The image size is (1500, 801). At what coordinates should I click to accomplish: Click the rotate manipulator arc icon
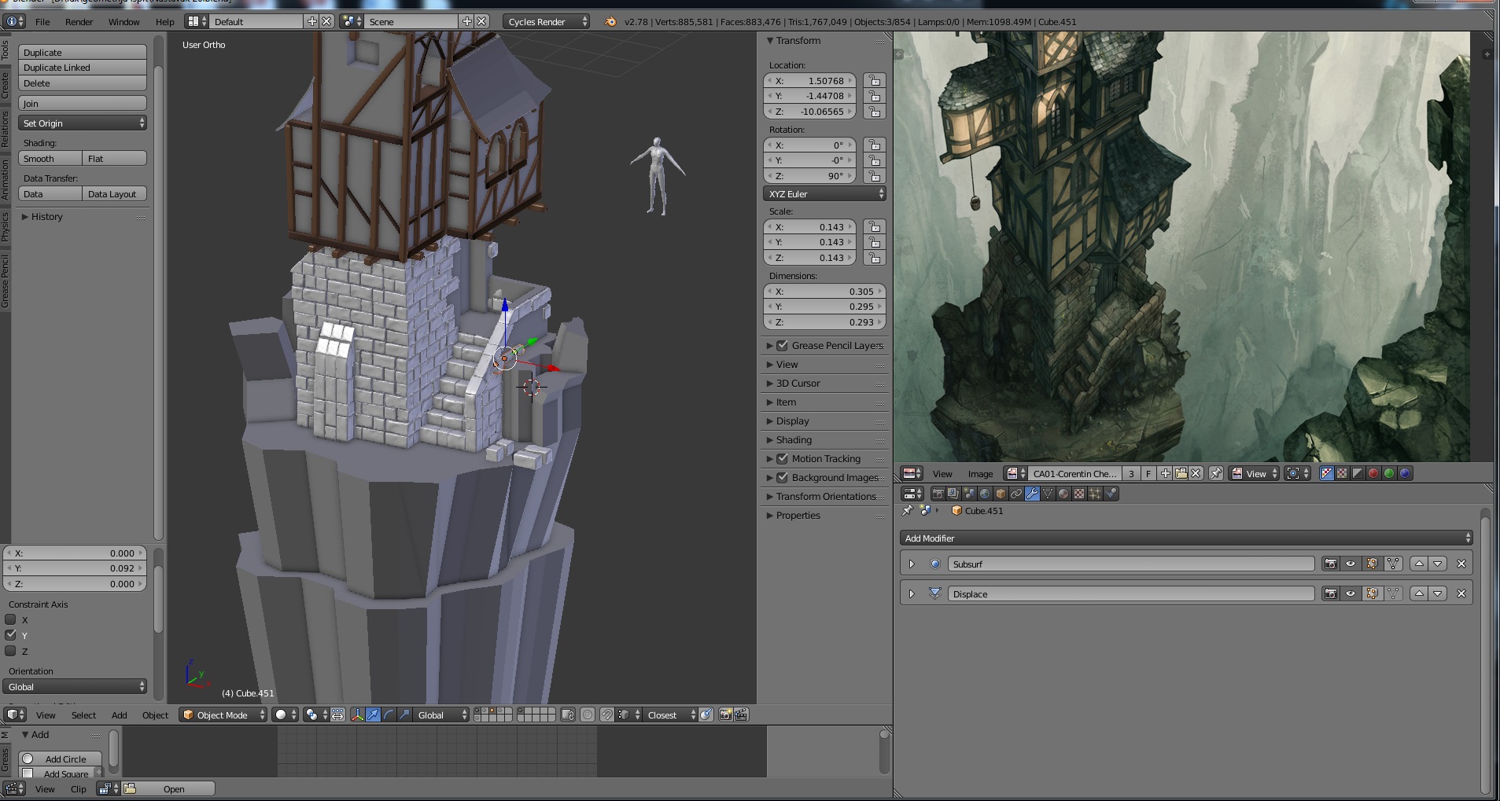(x=389, y=715)
